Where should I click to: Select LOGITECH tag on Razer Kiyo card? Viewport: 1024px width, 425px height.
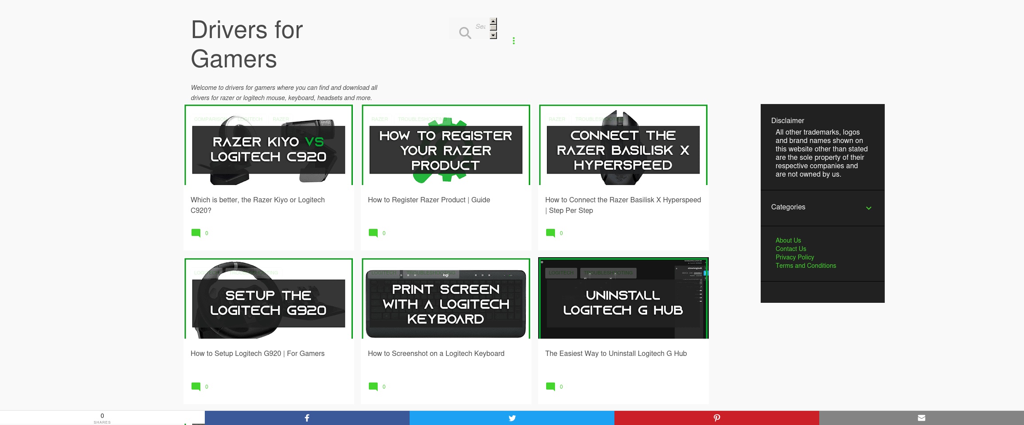250,119
